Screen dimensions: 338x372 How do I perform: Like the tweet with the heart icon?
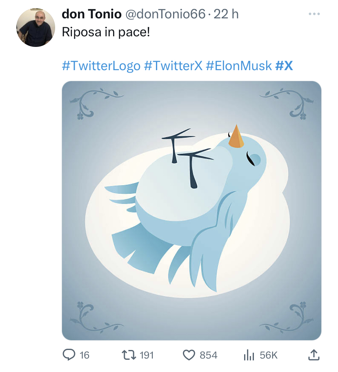point(189,355)
